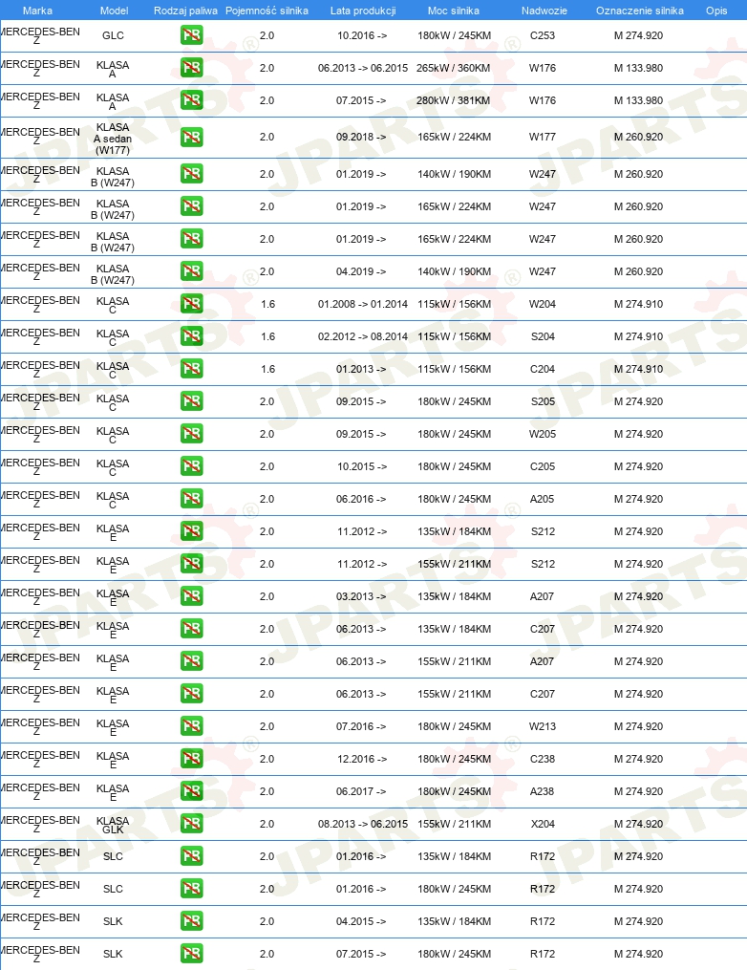Click the Rodzaj paliwa column header
The width and height of the screenshot is (747, 970).
[185, 11]
